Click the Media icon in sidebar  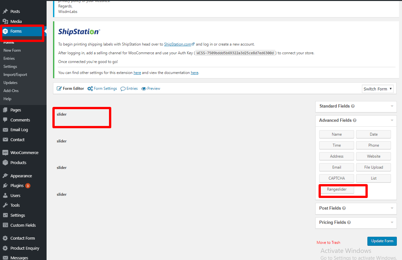point(5,22)
